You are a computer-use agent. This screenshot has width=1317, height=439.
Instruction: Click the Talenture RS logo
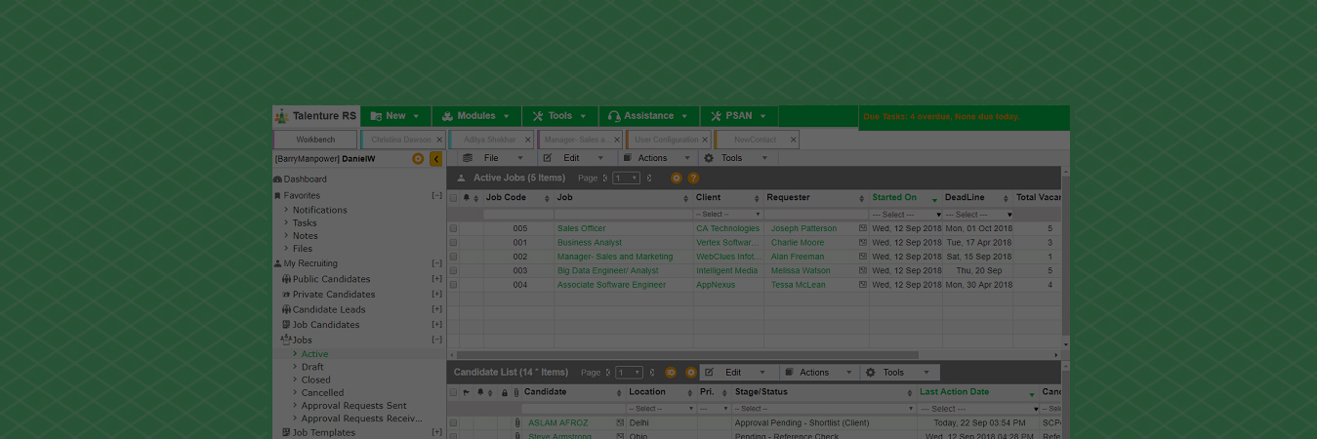coord(316,116)
